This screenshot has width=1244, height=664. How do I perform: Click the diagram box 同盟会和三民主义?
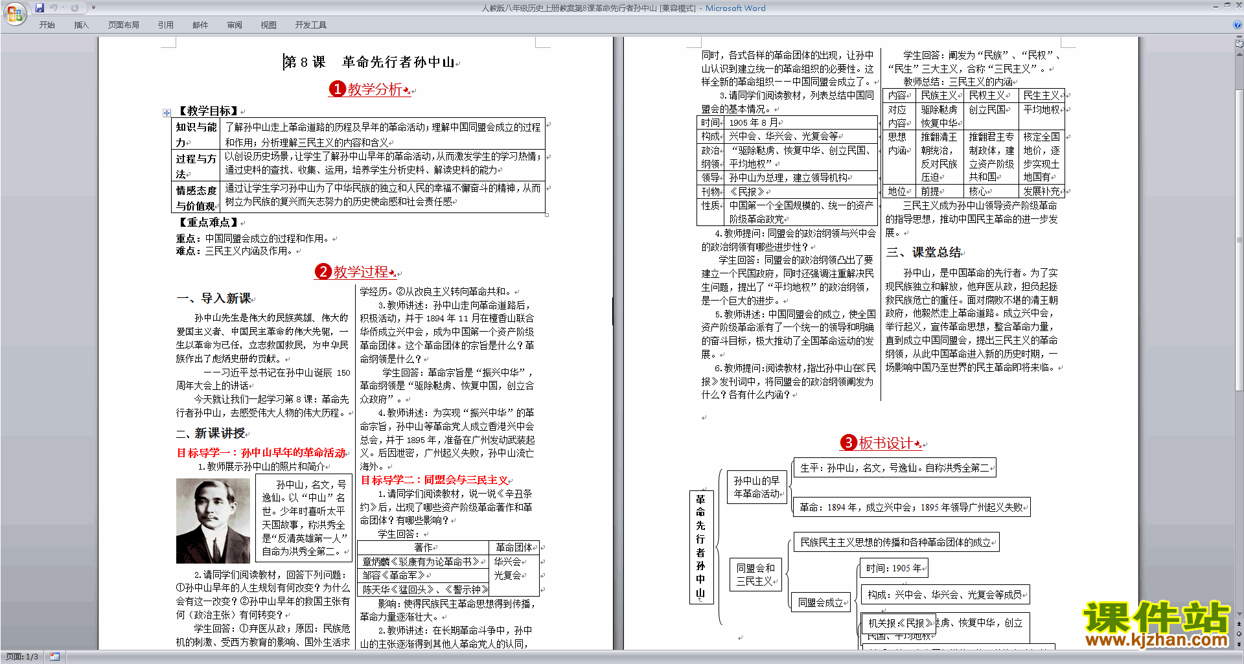(x=755, y=575)
